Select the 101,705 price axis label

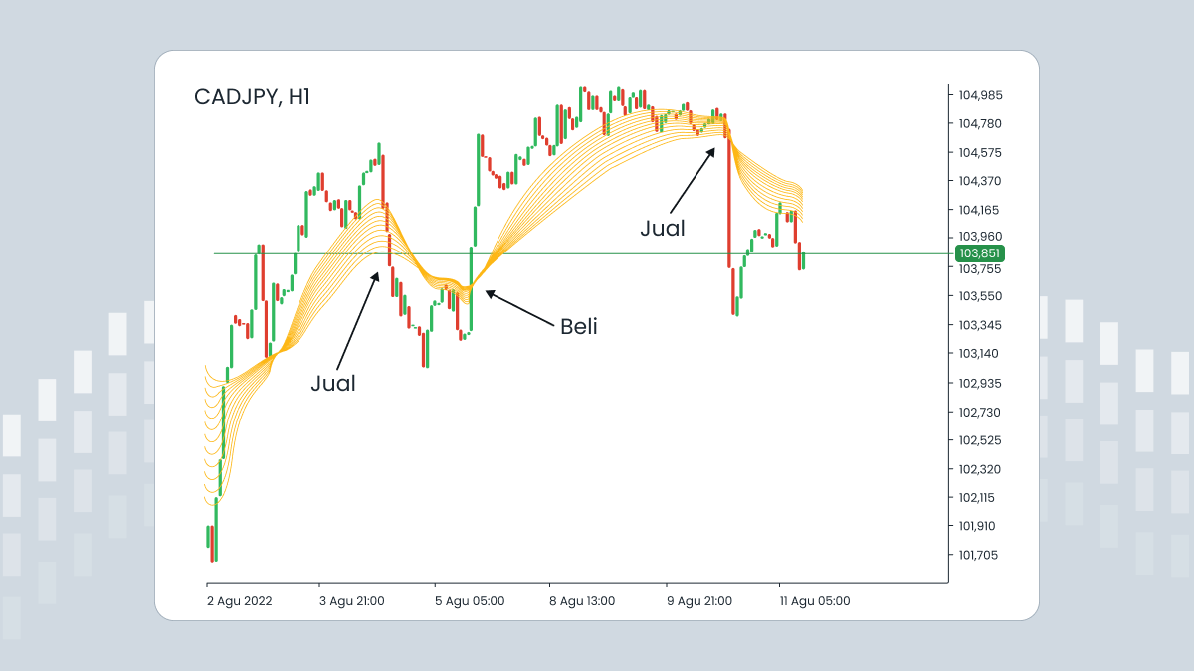coord(980,555)
